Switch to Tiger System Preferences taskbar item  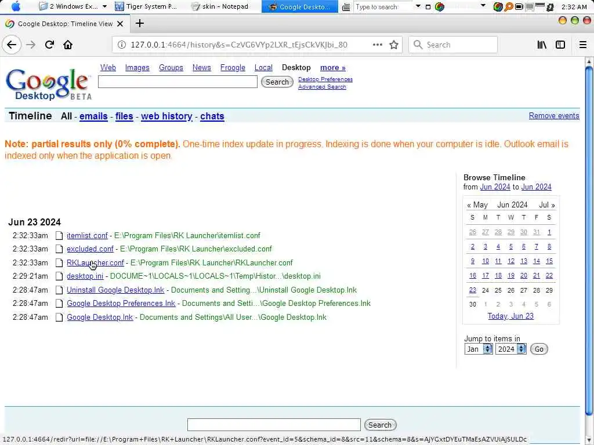[x=146, y=6]
